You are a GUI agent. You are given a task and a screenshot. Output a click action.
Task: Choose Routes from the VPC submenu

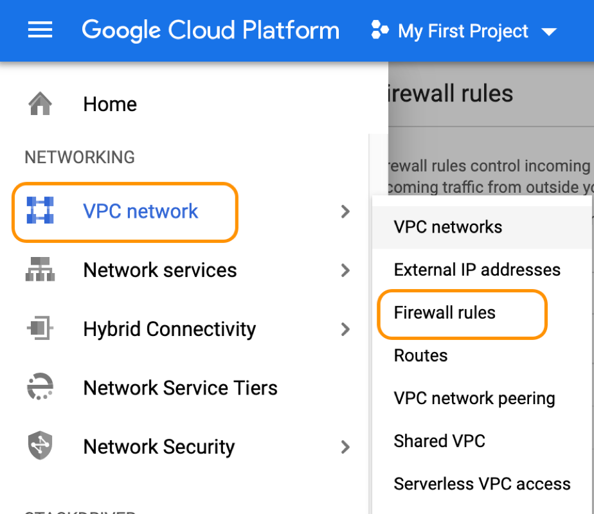[x=420, y=355]
